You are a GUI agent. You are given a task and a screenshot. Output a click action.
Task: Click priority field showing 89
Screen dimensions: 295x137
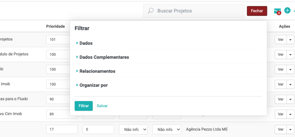(62, 114)
